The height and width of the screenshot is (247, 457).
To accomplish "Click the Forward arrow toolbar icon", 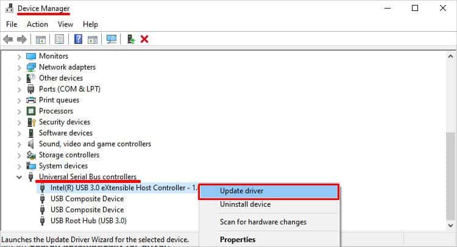I will [22, 39].
